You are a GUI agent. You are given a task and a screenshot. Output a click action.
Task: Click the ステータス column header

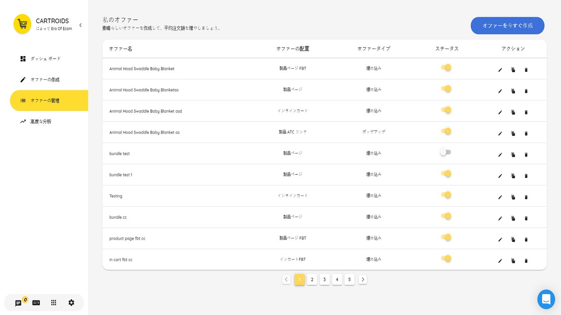click(447, 49)
